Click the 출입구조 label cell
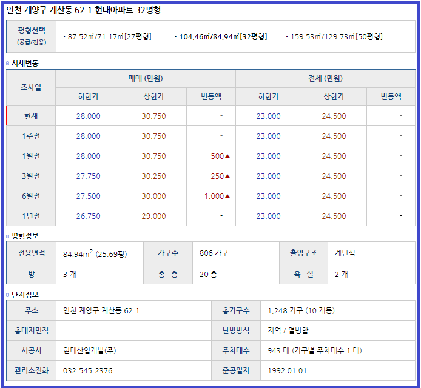This screenshot has height=388, width=421. click(303, 253)
